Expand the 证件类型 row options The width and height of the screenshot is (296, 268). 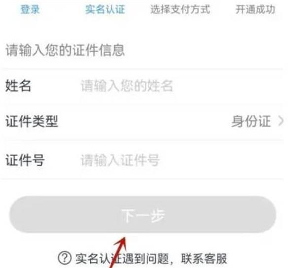pyautogui.click(x=142, y=121)
